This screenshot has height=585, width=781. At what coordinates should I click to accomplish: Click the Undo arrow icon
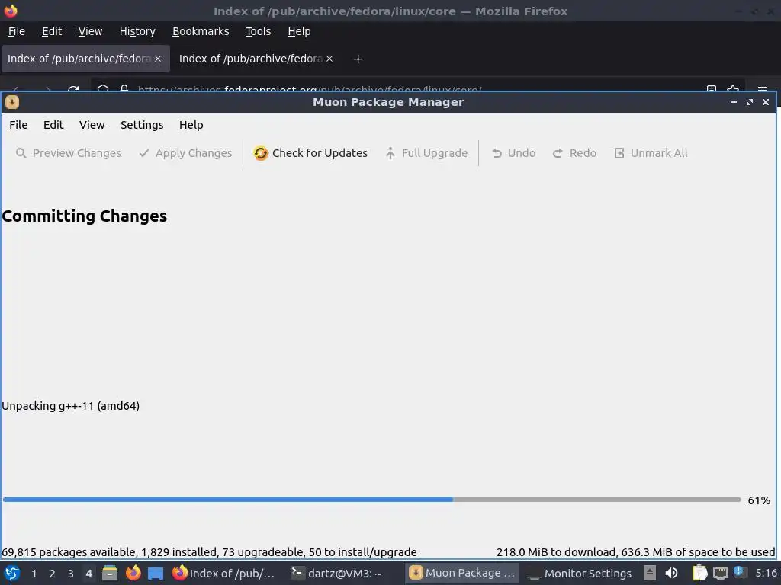pyautogui.click(x=497, y=153)
